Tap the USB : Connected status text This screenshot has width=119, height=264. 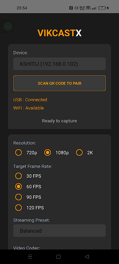[30, 100]
